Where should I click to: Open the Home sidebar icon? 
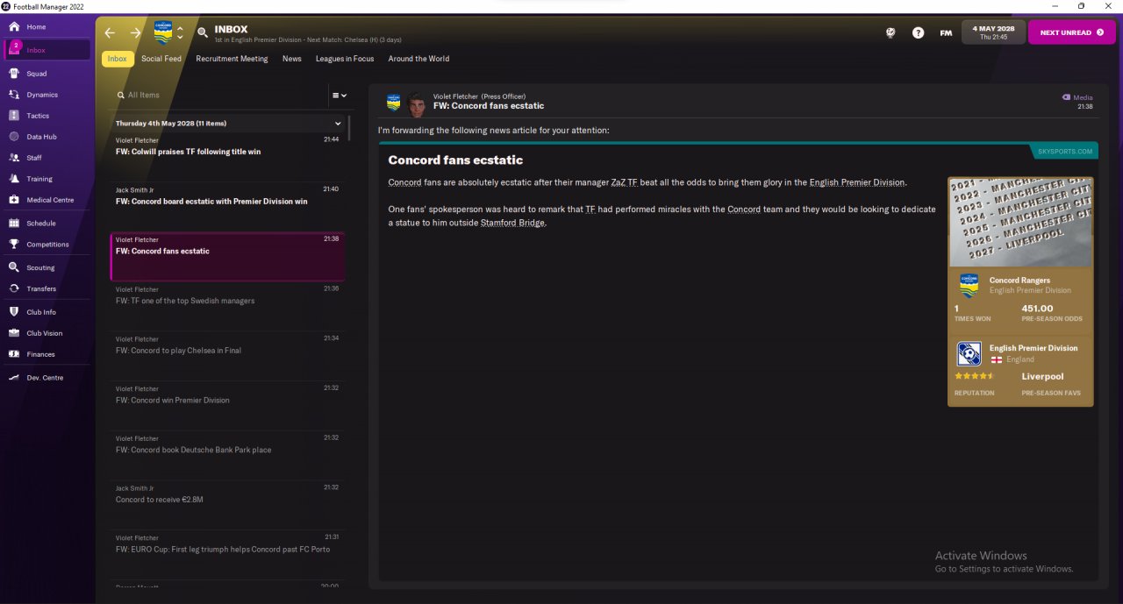[14, 27]
